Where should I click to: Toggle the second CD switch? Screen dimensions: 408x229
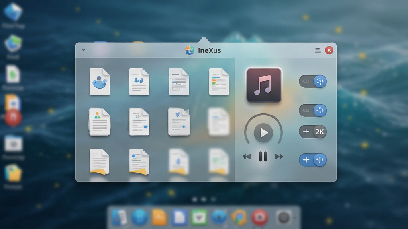313,111
